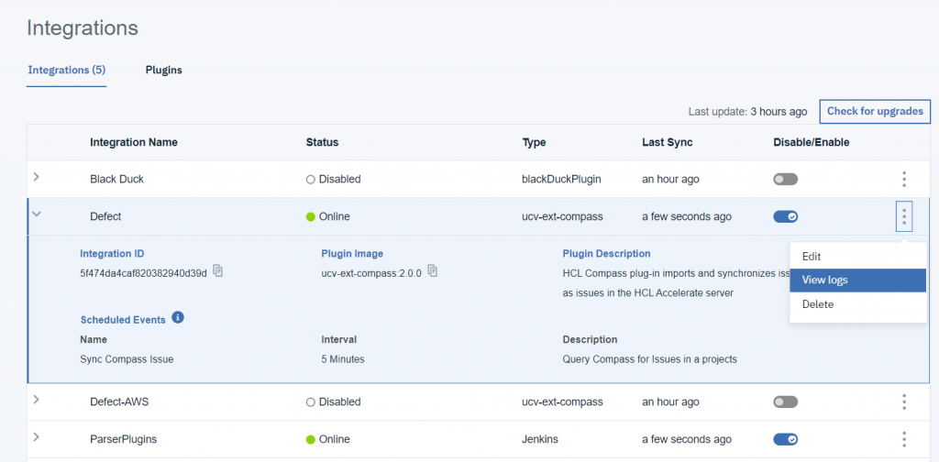Enable the Black Duck integration toggle
The image size is (939, 462).
[x=785, y=180]
